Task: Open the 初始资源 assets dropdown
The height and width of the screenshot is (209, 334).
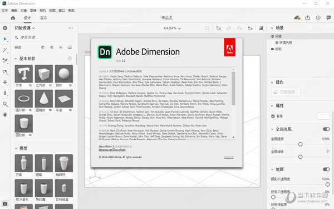Action: (x=24, y=28)
